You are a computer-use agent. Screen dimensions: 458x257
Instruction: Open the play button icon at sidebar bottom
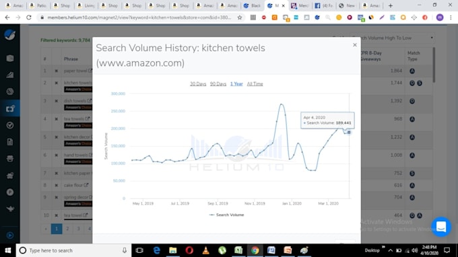10,235
